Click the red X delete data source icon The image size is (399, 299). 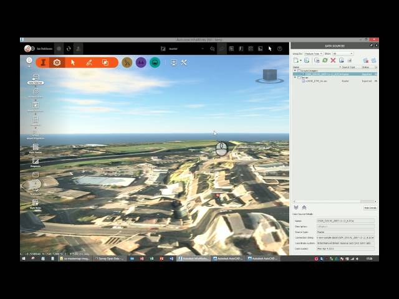(x=333, y=60)
